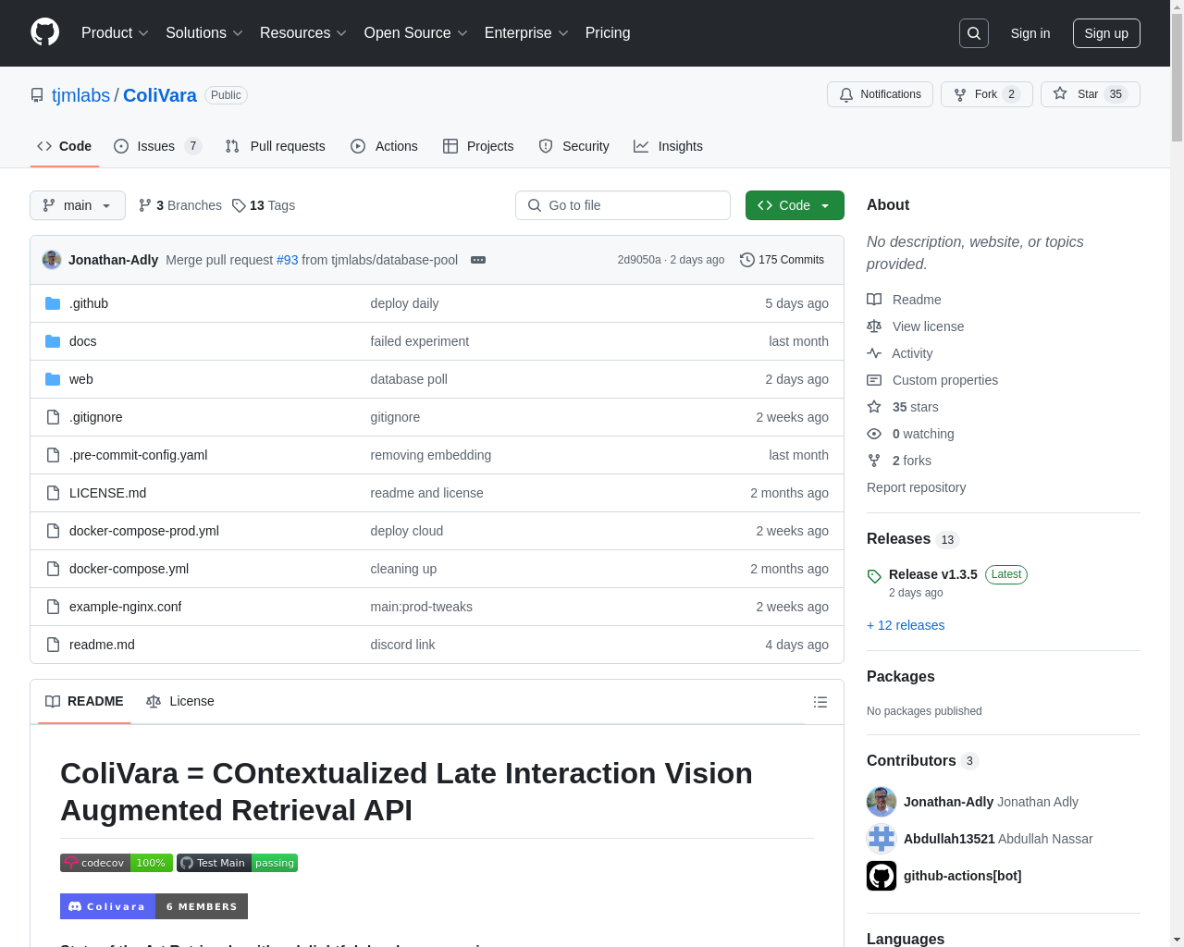Click Jonathan-Adly contributor avatar in sidebar
The width and height of the screenshot is (1184, 947).
(882, 802)
